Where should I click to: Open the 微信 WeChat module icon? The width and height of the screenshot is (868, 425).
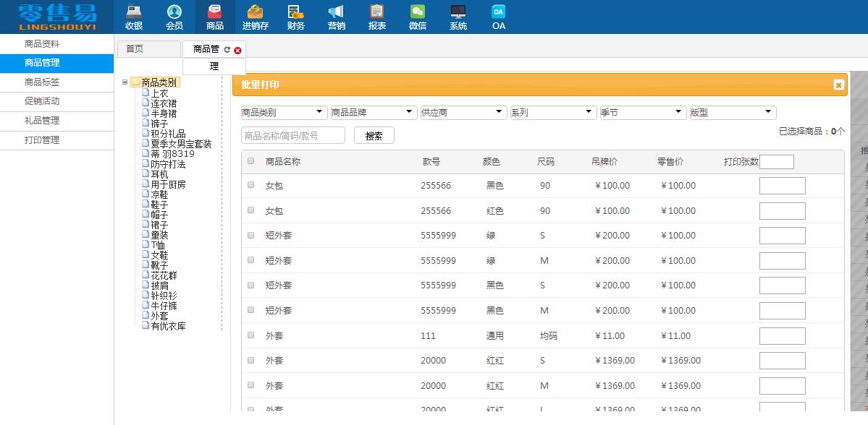click(x=418, y=16)
